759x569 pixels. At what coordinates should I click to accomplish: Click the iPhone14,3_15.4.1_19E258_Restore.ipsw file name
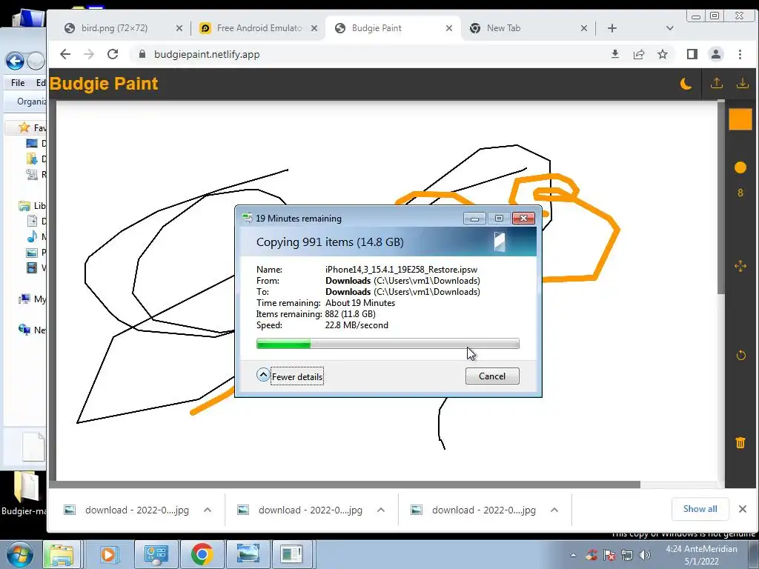click(x=401, y=270)
